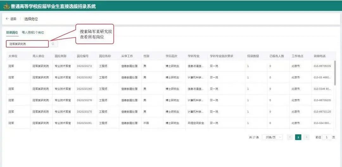The width and height of the screenshot is (342, 167).
Task: Click page number 1 button
Action: 298,137
